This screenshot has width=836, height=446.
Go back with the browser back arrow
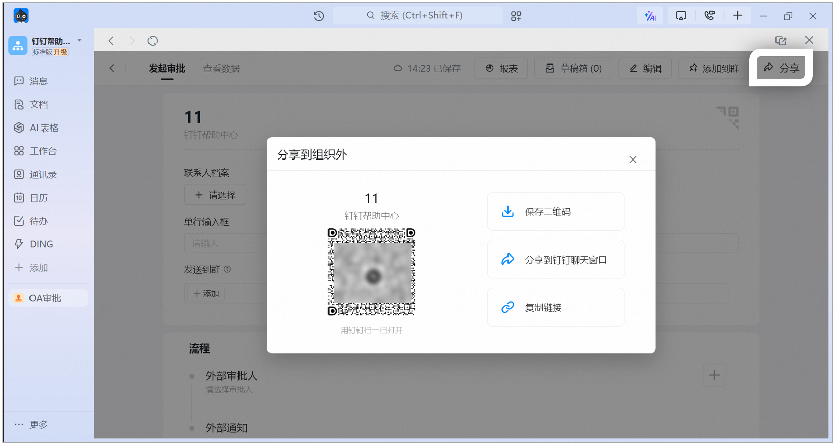111,41
